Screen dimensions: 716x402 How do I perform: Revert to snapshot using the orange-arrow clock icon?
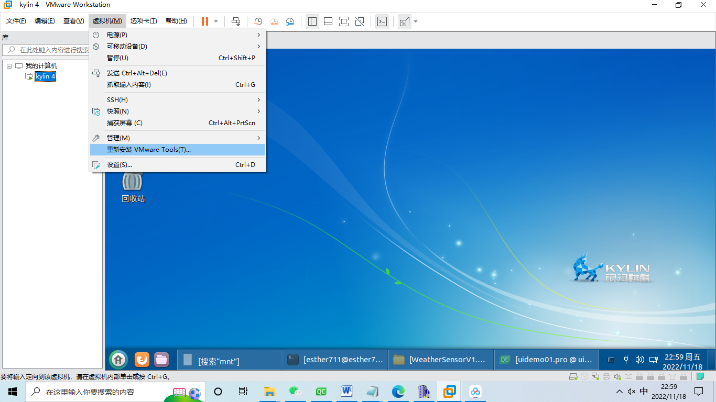[x=274, y=21]
